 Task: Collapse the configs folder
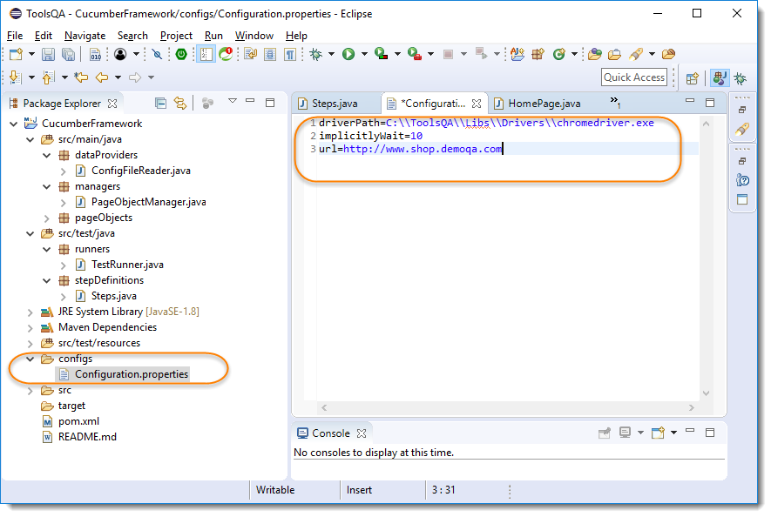click(x=30, y=359)
